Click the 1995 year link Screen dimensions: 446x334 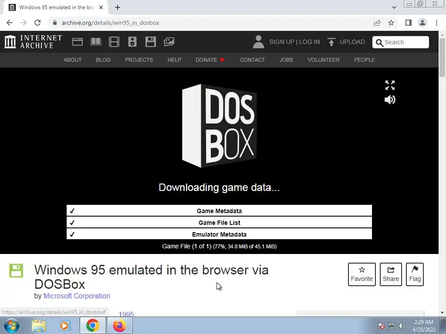tap(126, 314)
